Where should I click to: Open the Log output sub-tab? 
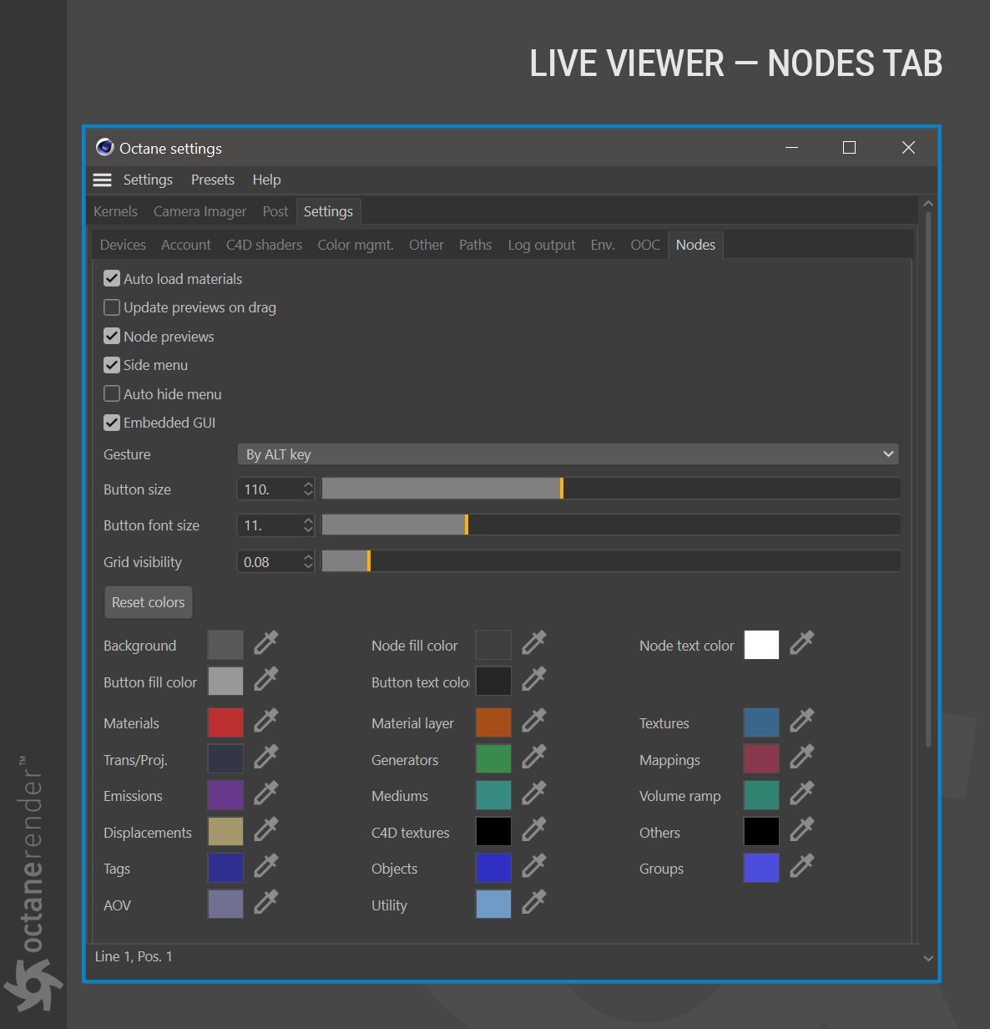click(542, 245)
